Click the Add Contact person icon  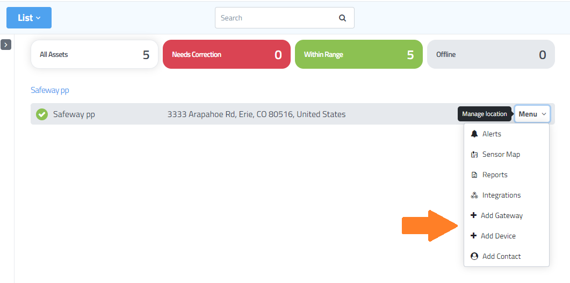pos(474,256)
